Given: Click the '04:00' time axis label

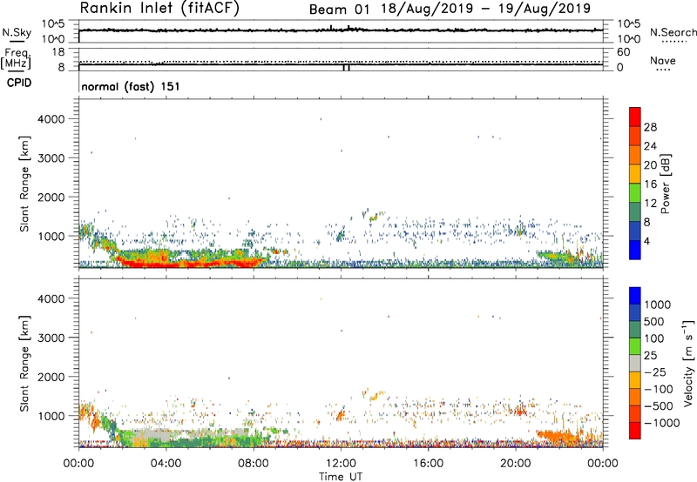Looking at the screenshot, I should (166, 464).
